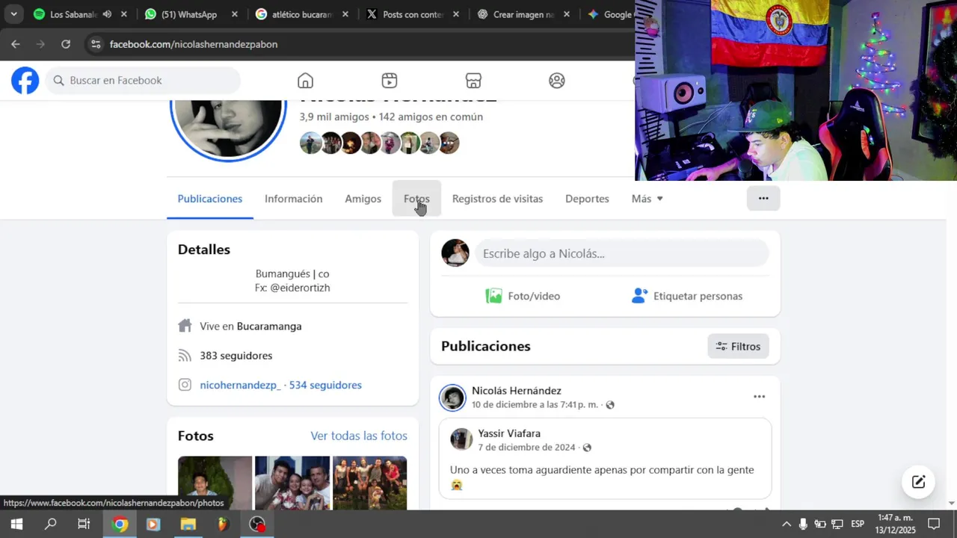957x538 pixels.
Task: View site information icon in address bar
Action: (95, 44)
